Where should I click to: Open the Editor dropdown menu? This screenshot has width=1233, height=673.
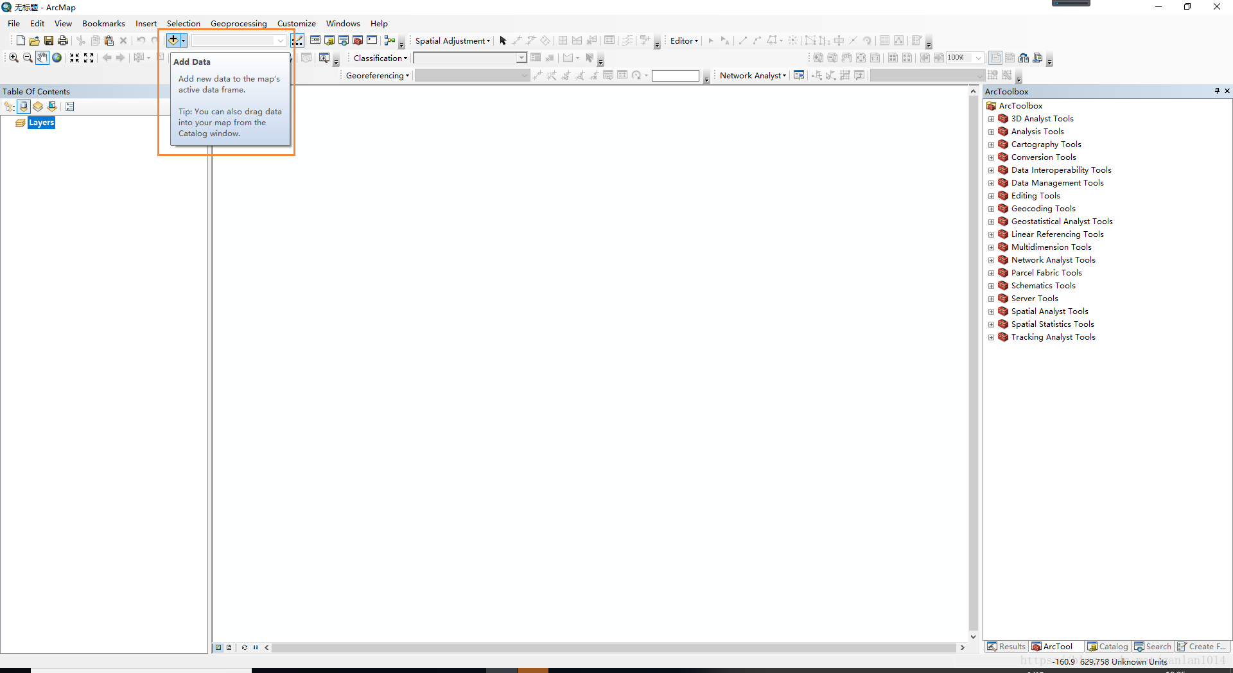(684, 40)
